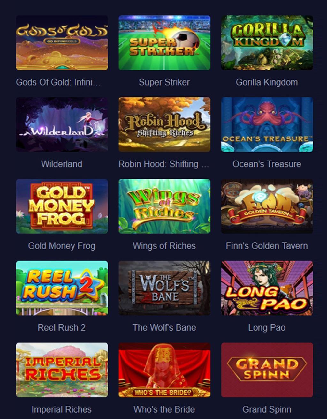Open the Gorilla Kingdom text link
The image size is (327, 419).
coord(267,82)
